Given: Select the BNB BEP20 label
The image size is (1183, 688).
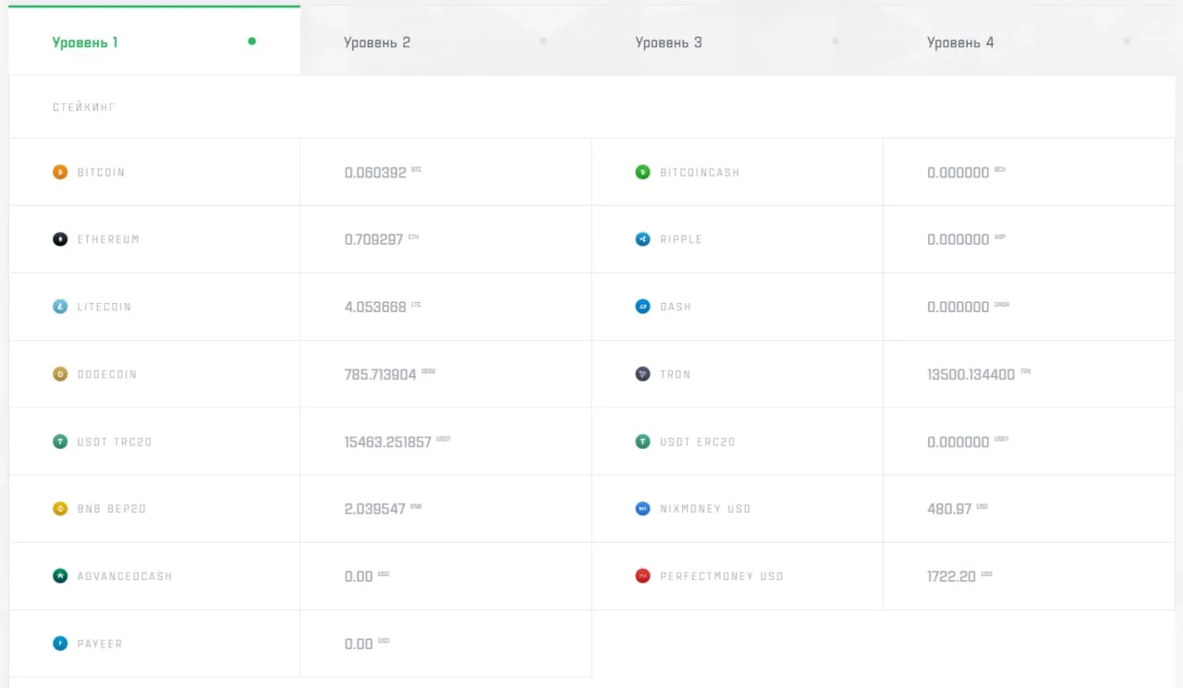Looking at the screenshot, I should (x=112, y=509).
